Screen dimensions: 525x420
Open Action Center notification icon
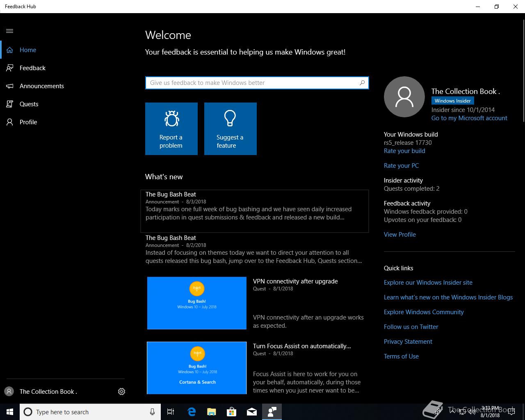click(511, 412)
